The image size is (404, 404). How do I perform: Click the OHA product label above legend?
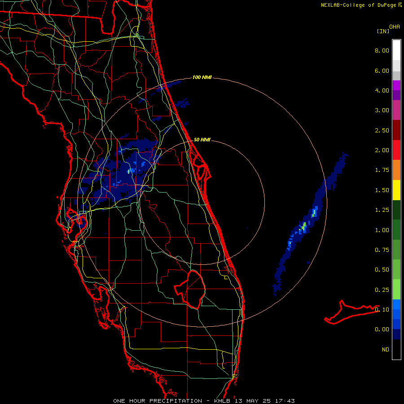click(395, 27)
